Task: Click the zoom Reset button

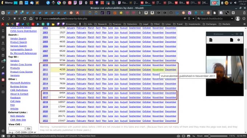Action: point(200,136)
